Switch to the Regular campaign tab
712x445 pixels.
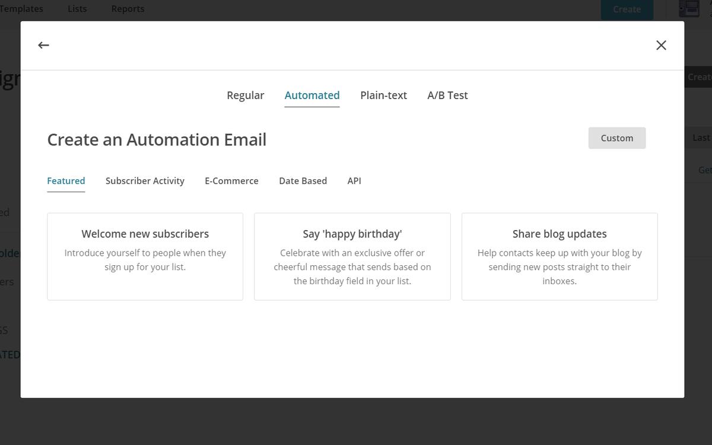pyautogui.click(x=245, y=96)
